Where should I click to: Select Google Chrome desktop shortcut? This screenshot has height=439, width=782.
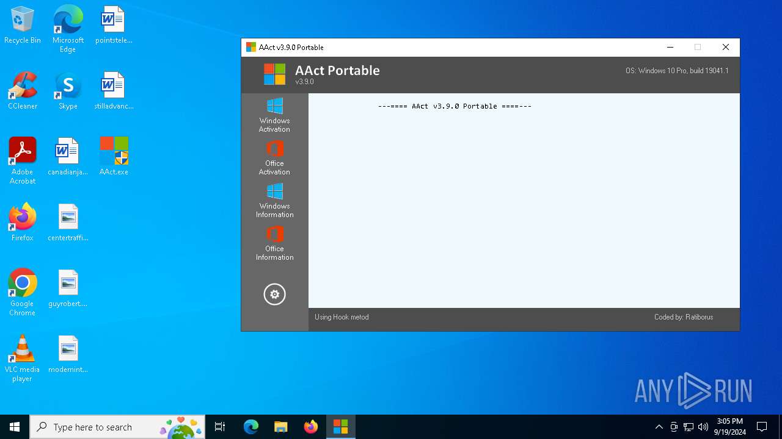click(23, 293)
